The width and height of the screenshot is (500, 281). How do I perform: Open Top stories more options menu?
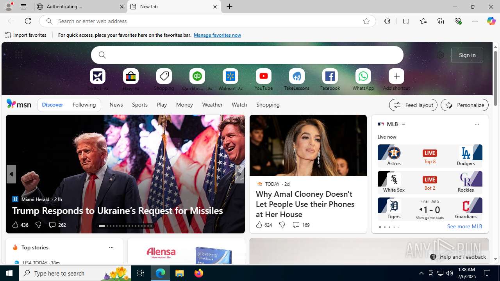(x=111, y=247)
